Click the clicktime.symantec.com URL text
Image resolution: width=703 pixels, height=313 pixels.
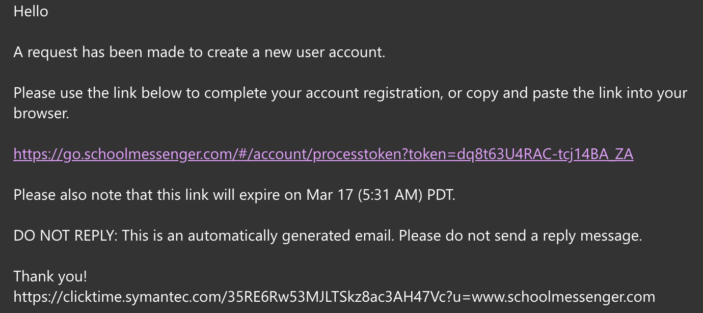coord(334,297)
